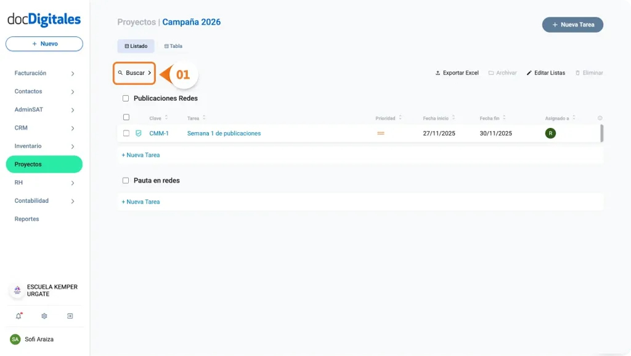Click the Editar Listas pencil icon
The width and height of the screenshot is (631, 356).
[531, 73]
